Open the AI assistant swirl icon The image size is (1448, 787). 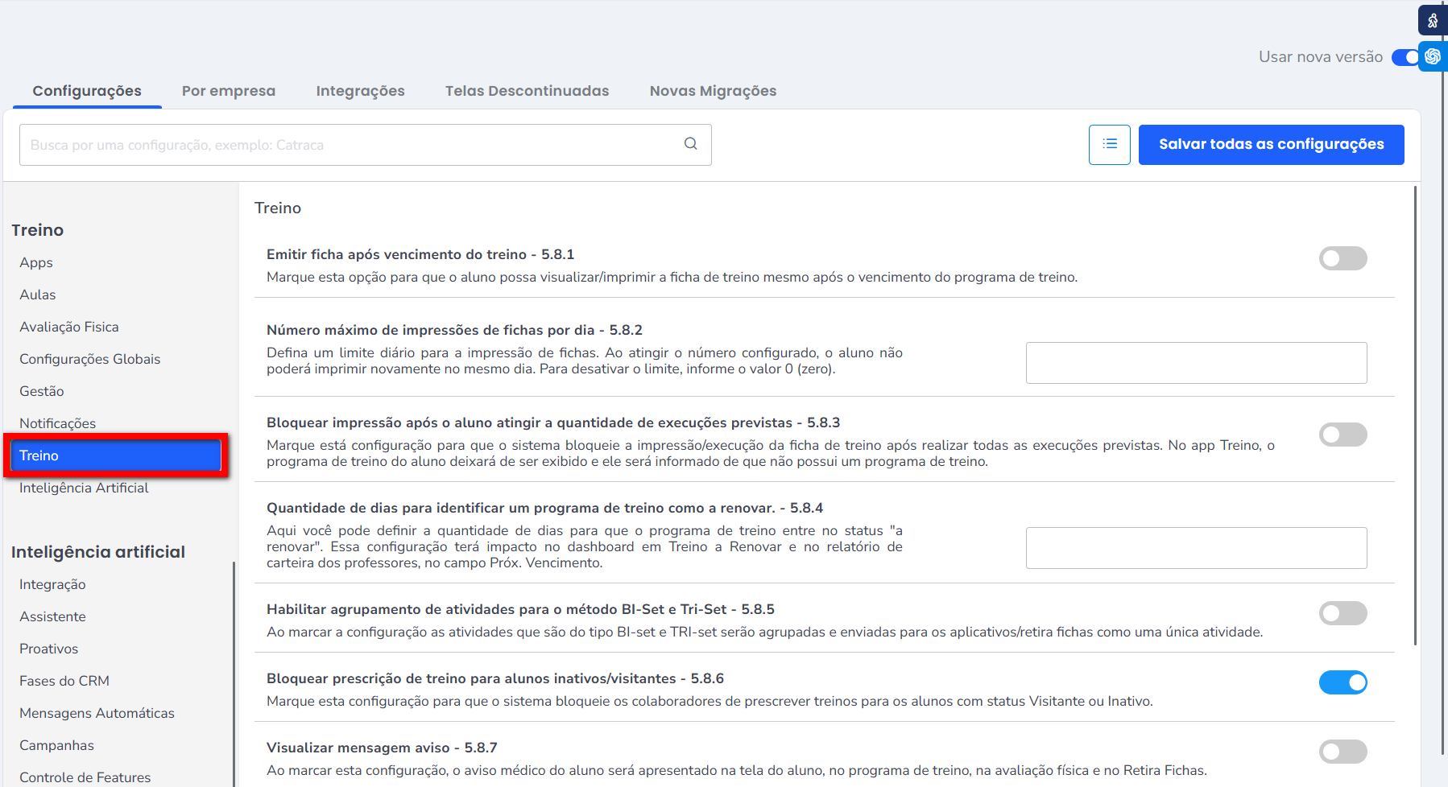click(1433, 56)
